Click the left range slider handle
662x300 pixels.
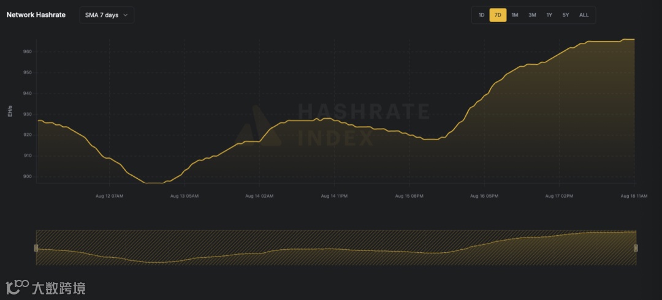coord(36,248)
